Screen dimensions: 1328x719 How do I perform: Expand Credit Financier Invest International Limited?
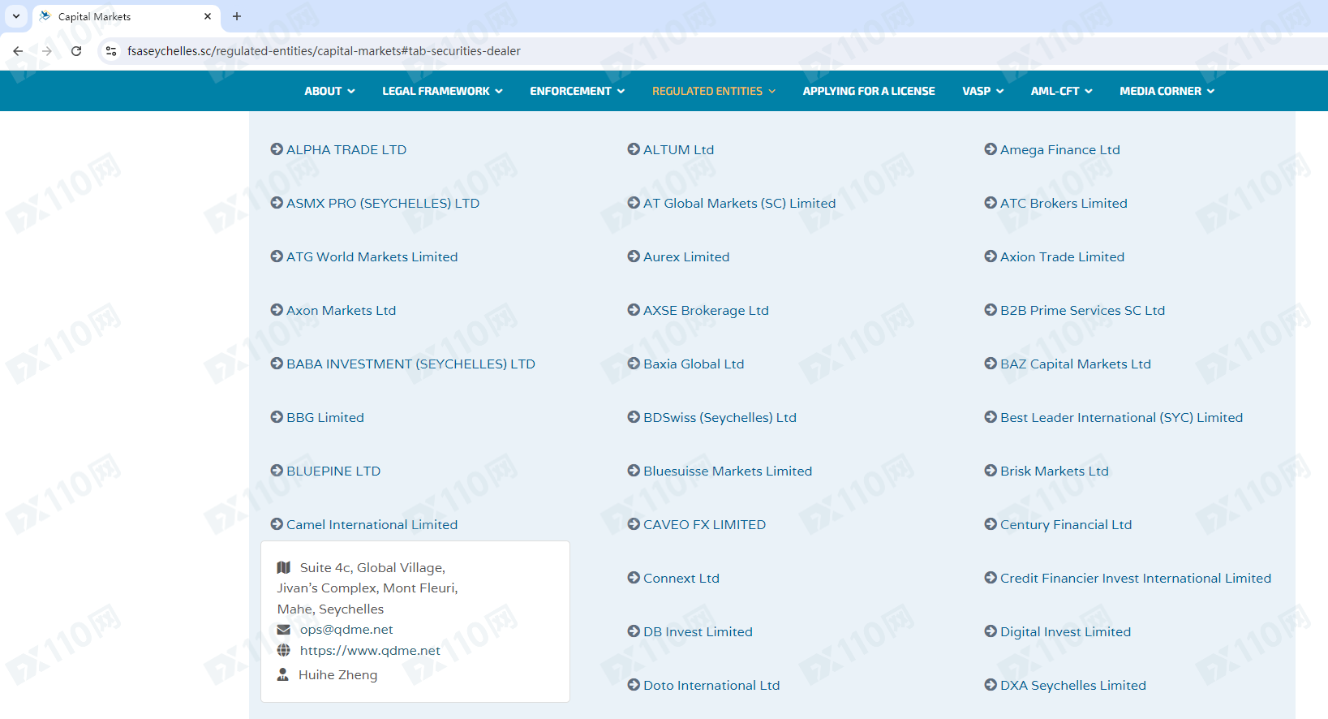click(1135, 578)
